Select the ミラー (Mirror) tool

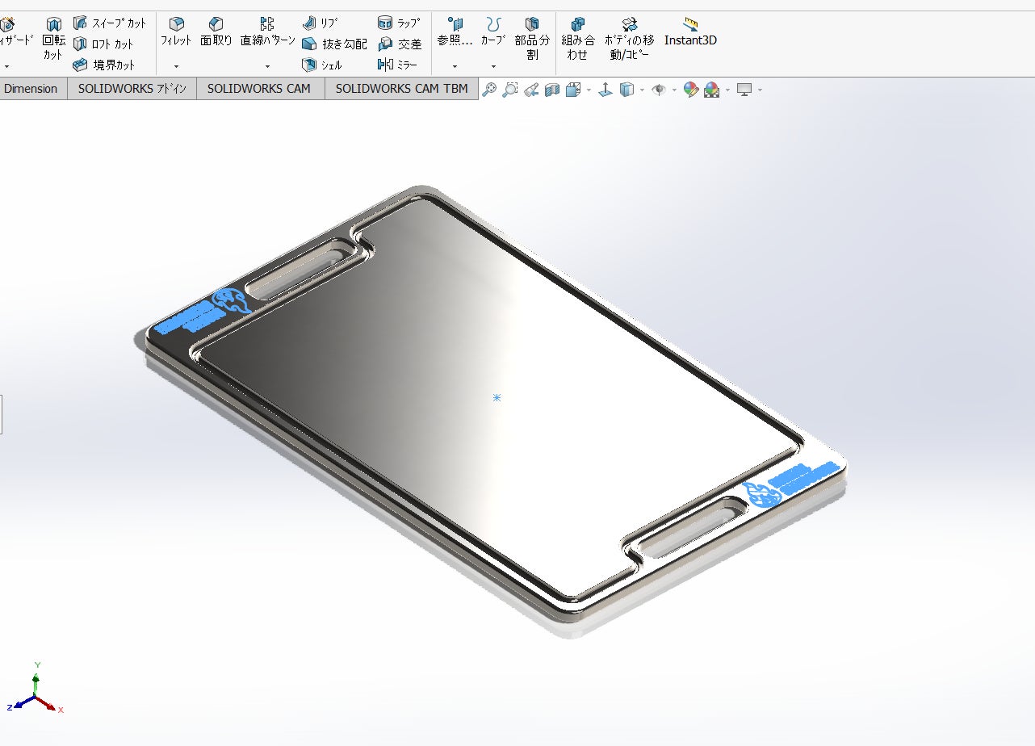click(x=398, y=65)
